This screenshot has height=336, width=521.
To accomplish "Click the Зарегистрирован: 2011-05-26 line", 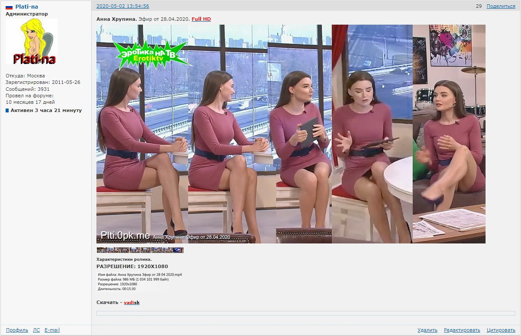I will click(x=43, y=82).
